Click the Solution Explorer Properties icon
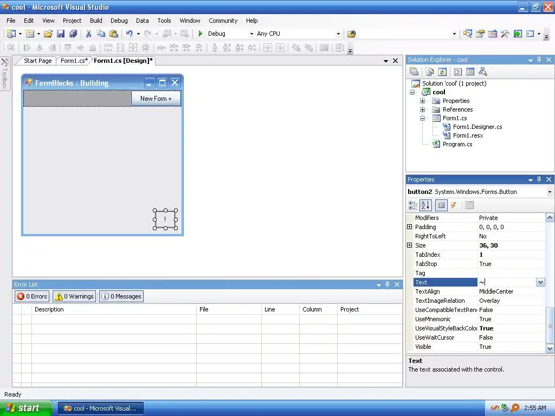This screenshot has width=555, height=416. 414,72
